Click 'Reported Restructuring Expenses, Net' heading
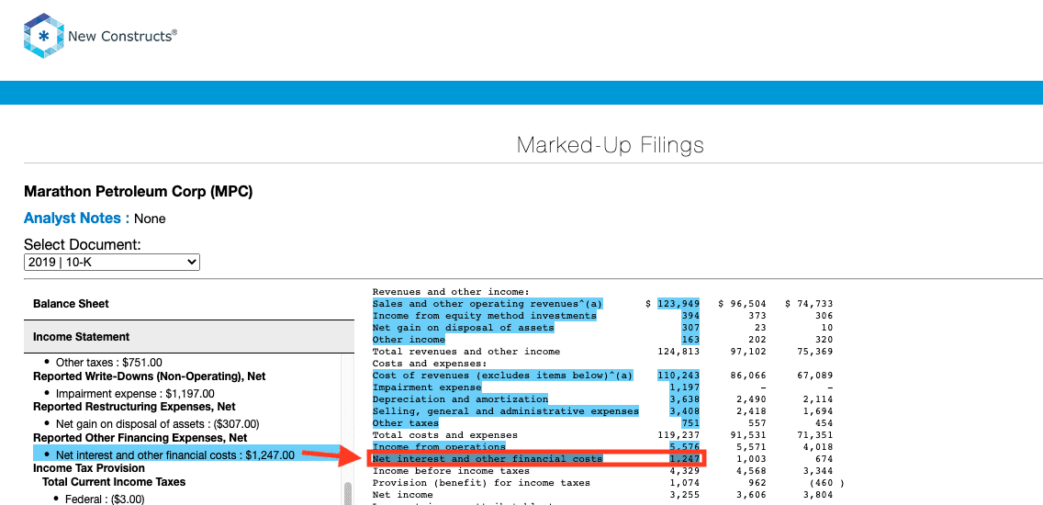 pyautogui.click(x=134, y=407)
